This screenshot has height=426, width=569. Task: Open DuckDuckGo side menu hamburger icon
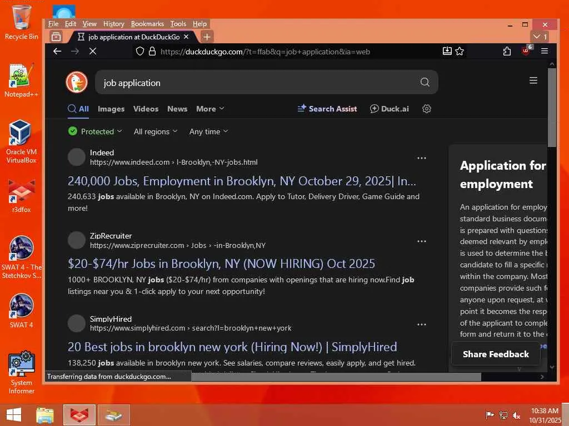coord(533,80)
